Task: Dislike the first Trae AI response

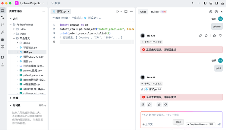Action: coord(220,36)
